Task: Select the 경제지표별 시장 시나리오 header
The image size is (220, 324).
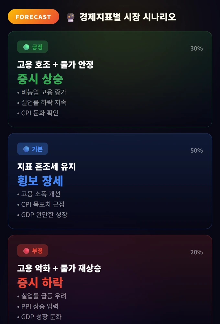Action: [127, 17]
